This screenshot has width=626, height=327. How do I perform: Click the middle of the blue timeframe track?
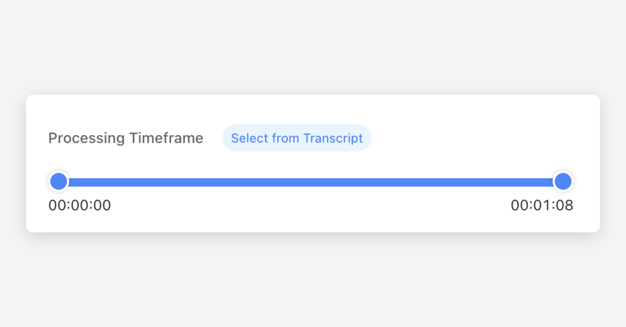click(311, 182)
